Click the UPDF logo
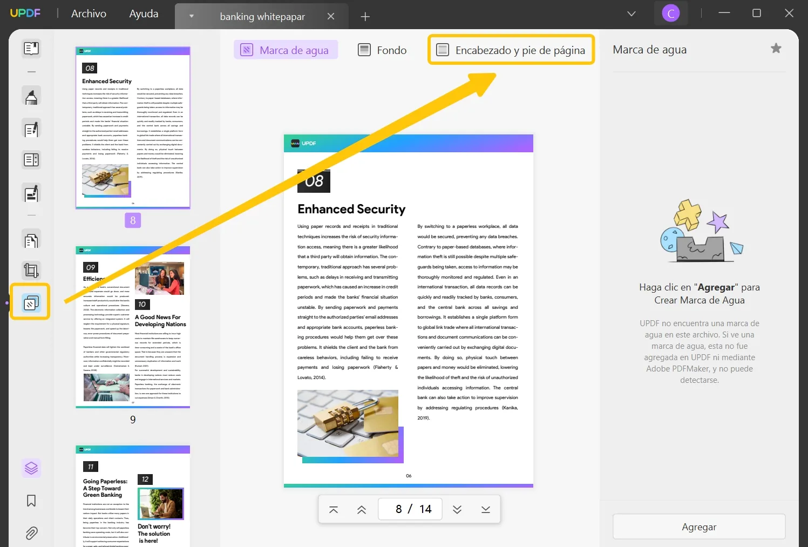The height and width of the screenshot is (547, 808). [x=25, y=13]
